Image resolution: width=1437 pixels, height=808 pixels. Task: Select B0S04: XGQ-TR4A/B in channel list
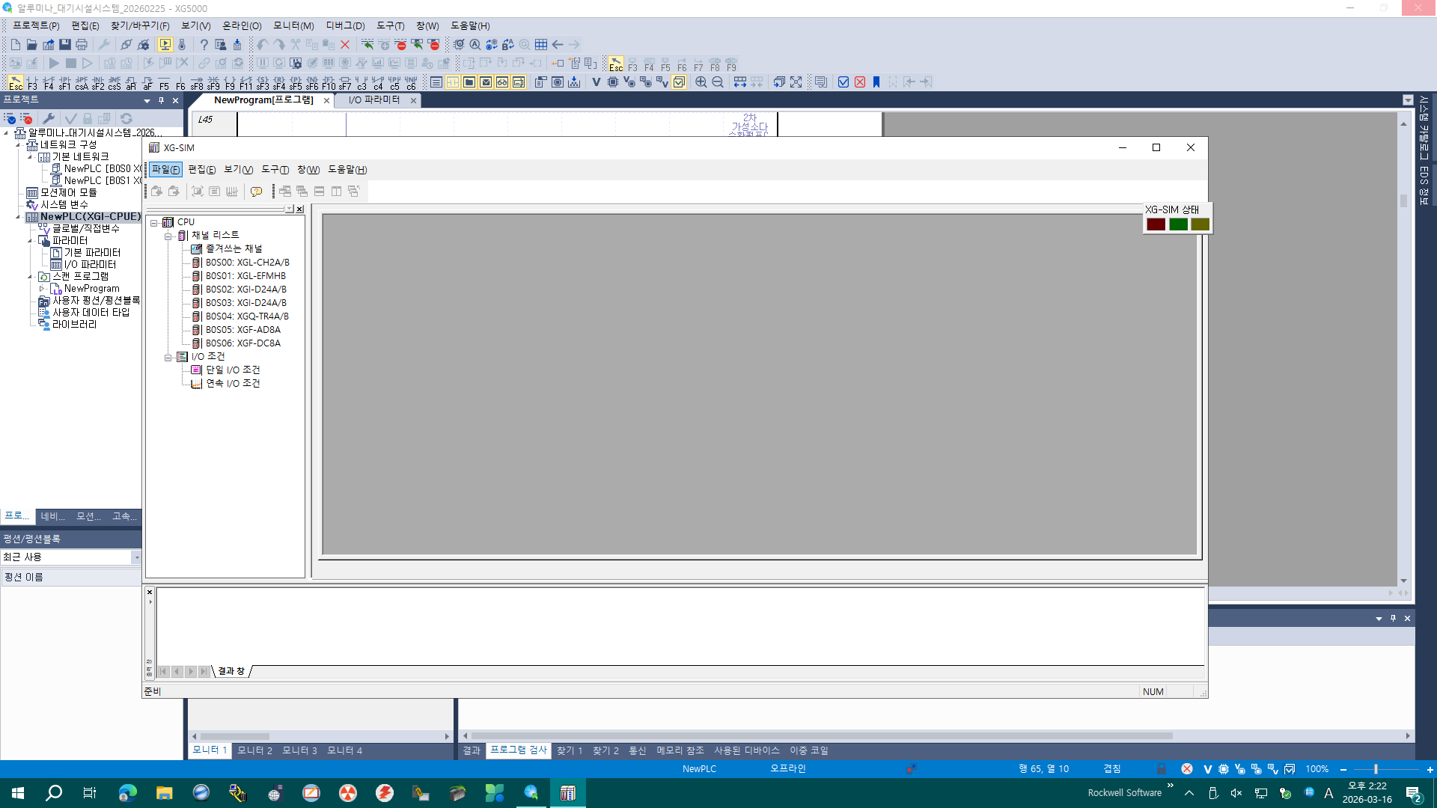(247, 316)
